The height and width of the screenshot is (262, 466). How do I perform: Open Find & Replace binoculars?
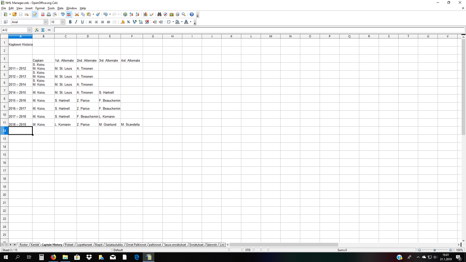(159, 14)
